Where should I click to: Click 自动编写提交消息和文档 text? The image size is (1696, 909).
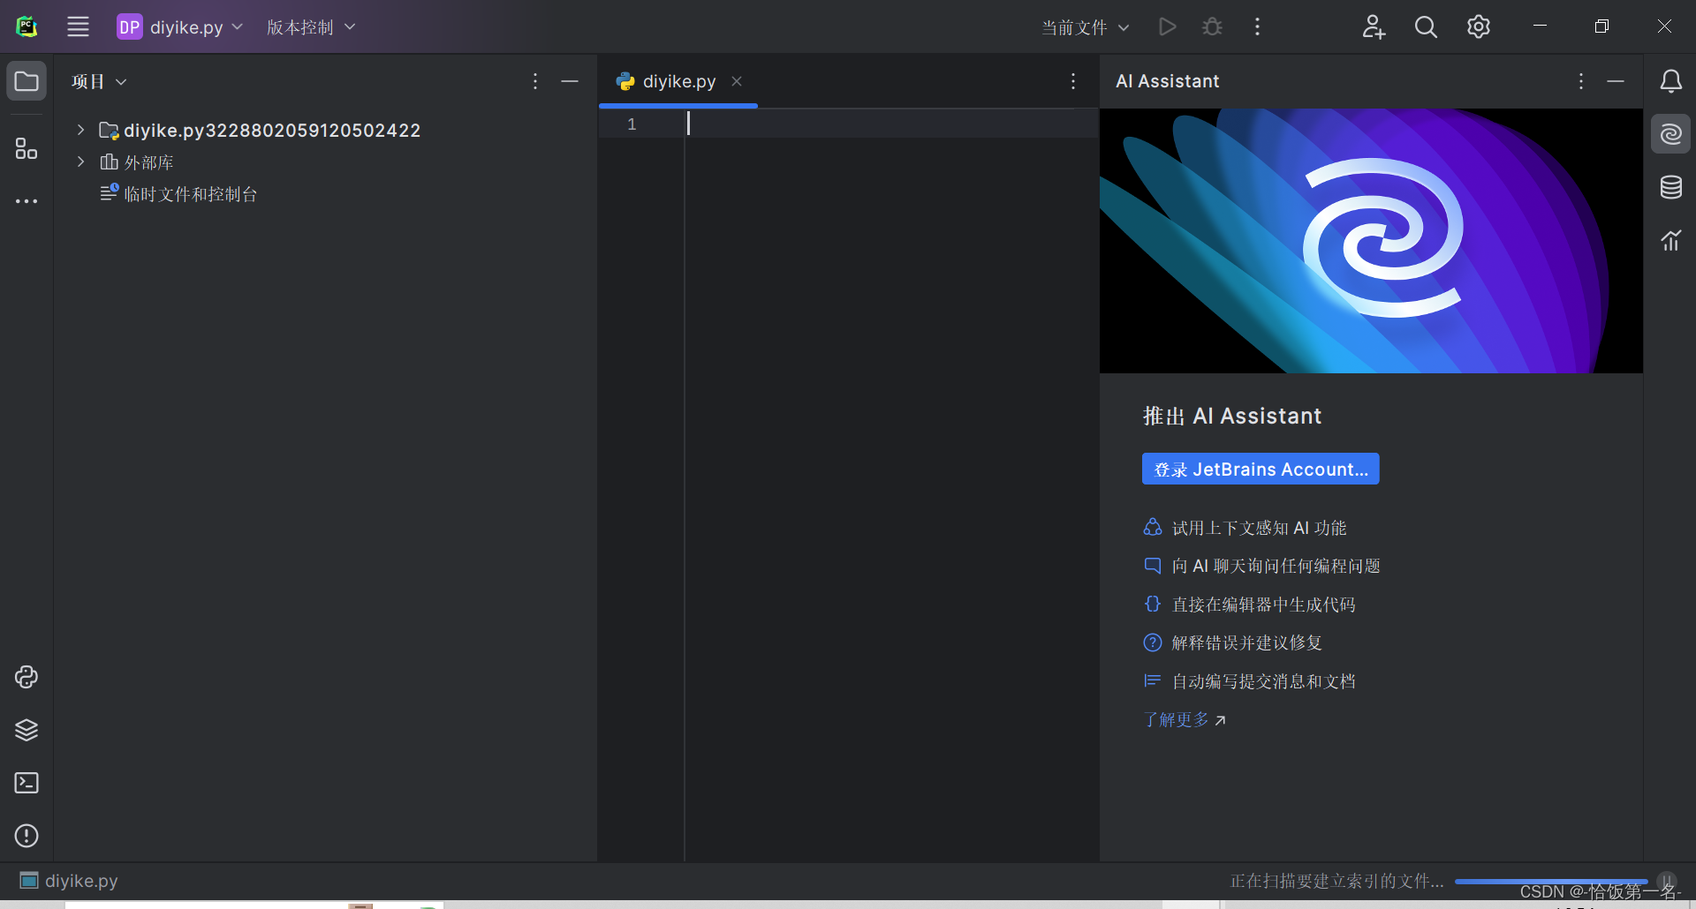tap(1263, 681)
